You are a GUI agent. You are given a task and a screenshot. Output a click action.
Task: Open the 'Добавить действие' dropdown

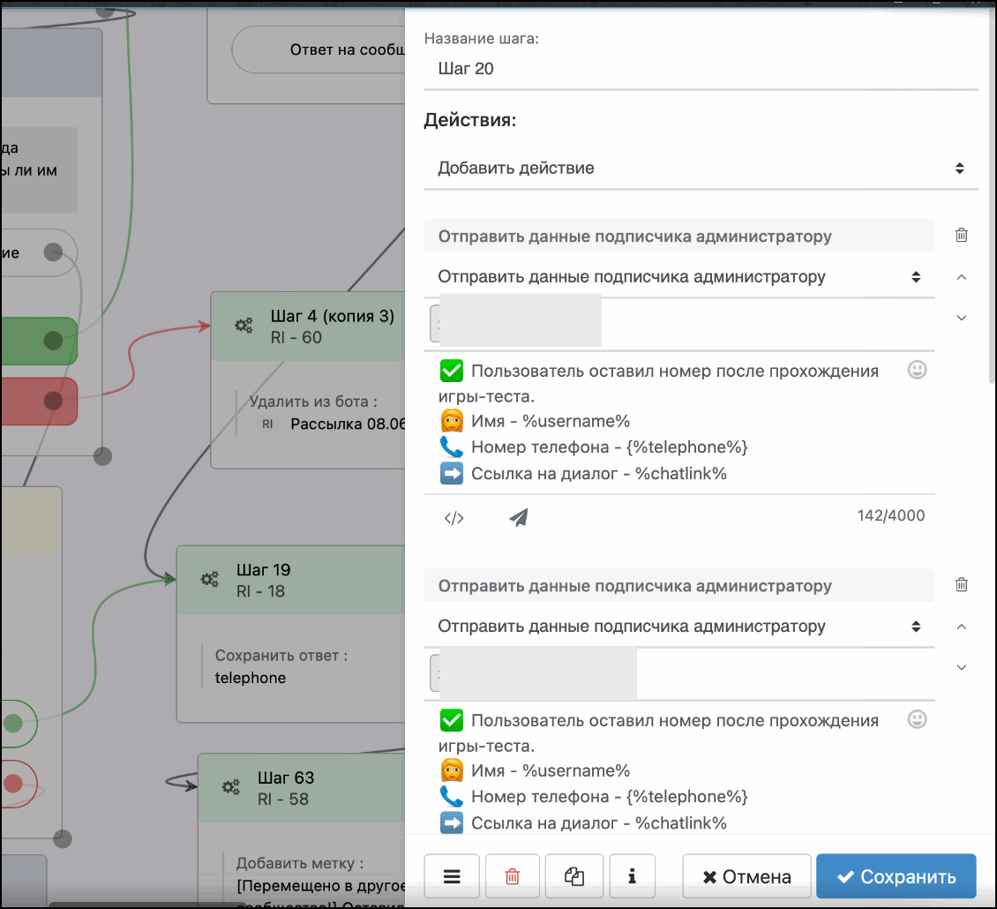click(701, 168)
